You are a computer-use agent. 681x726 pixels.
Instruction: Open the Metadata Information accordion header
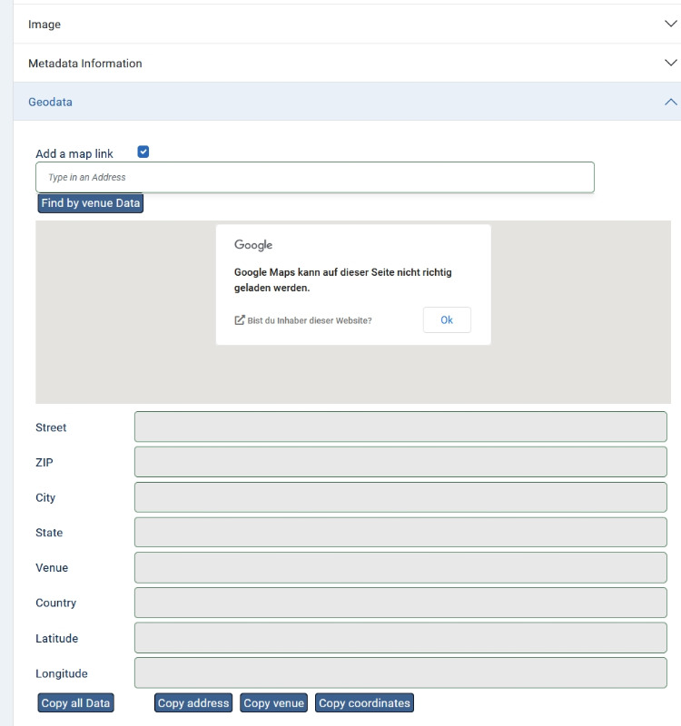(347, 63)
